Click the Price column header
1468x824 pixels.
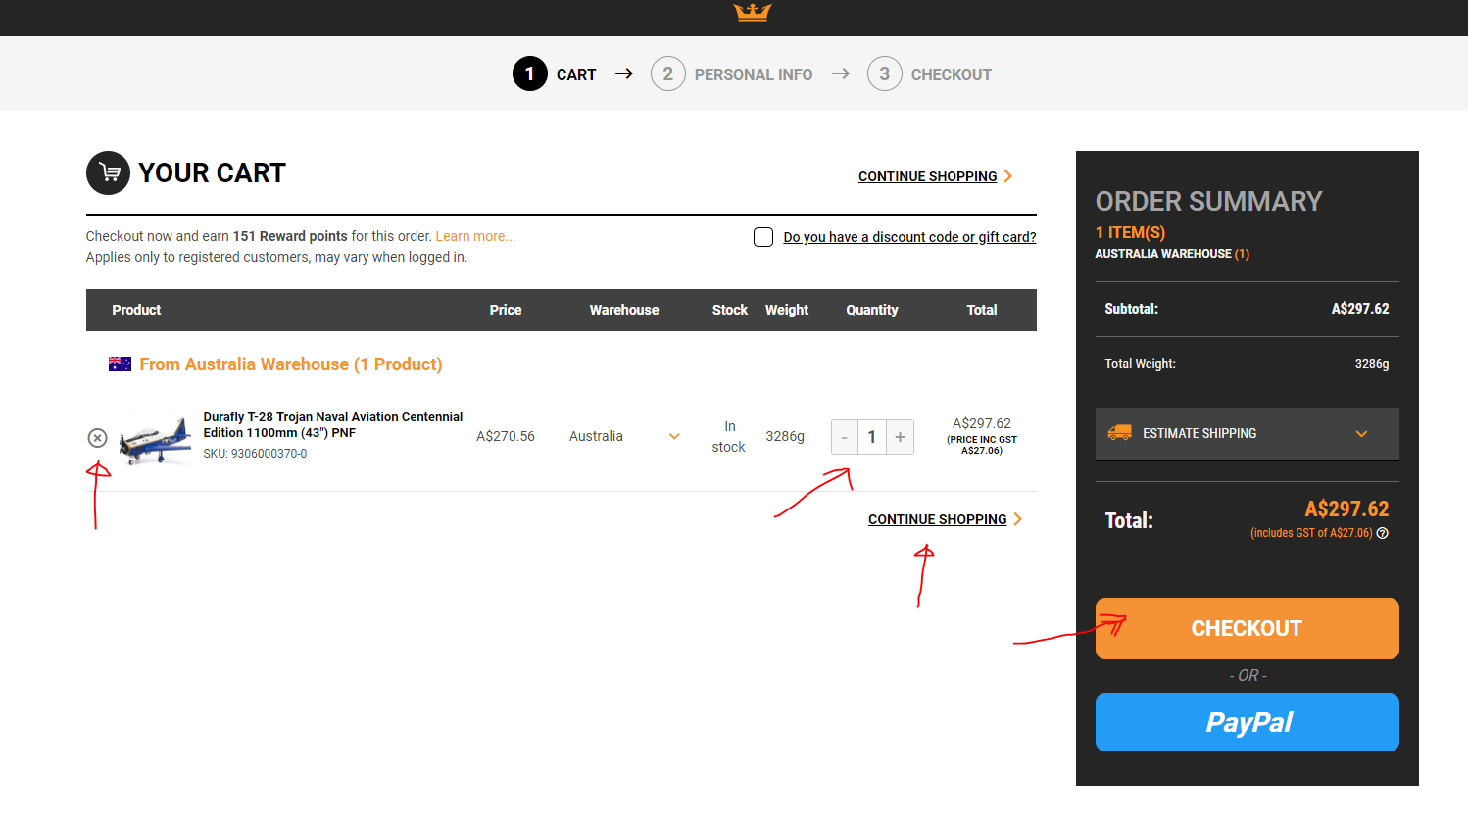pos(506,310)
